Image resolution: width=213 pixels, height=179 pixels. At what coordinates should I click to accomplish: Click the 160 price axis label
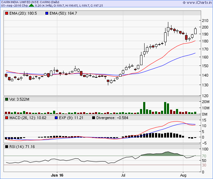click(x=205, y=57)
